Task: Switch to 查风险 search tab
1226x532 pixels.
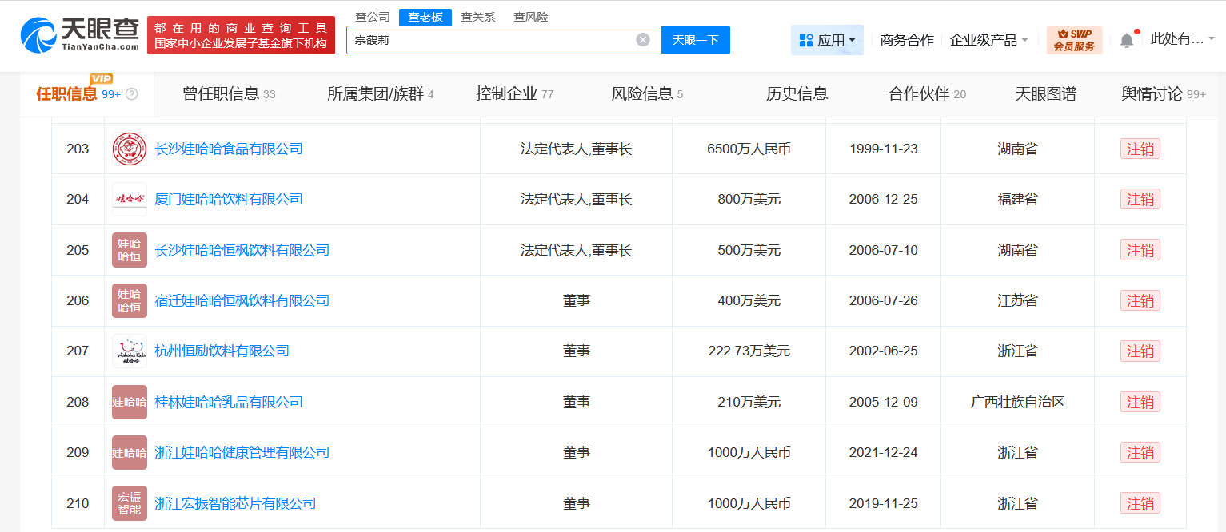Action: pyautogui.click(x=530, y=17)
